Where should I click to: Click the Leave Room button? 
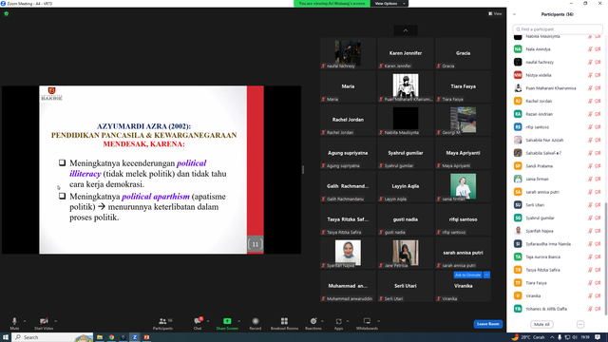click(487, 324)
